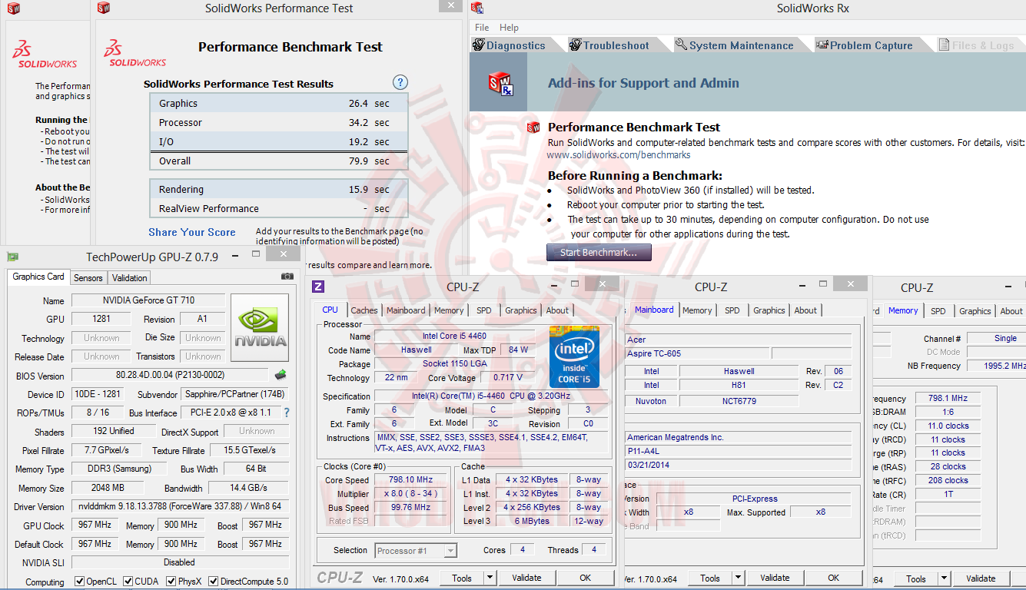Open the www.solidworks.com/benchmarks link
The height and width of the screenshot is (590, 1026).
pos(619,154)
